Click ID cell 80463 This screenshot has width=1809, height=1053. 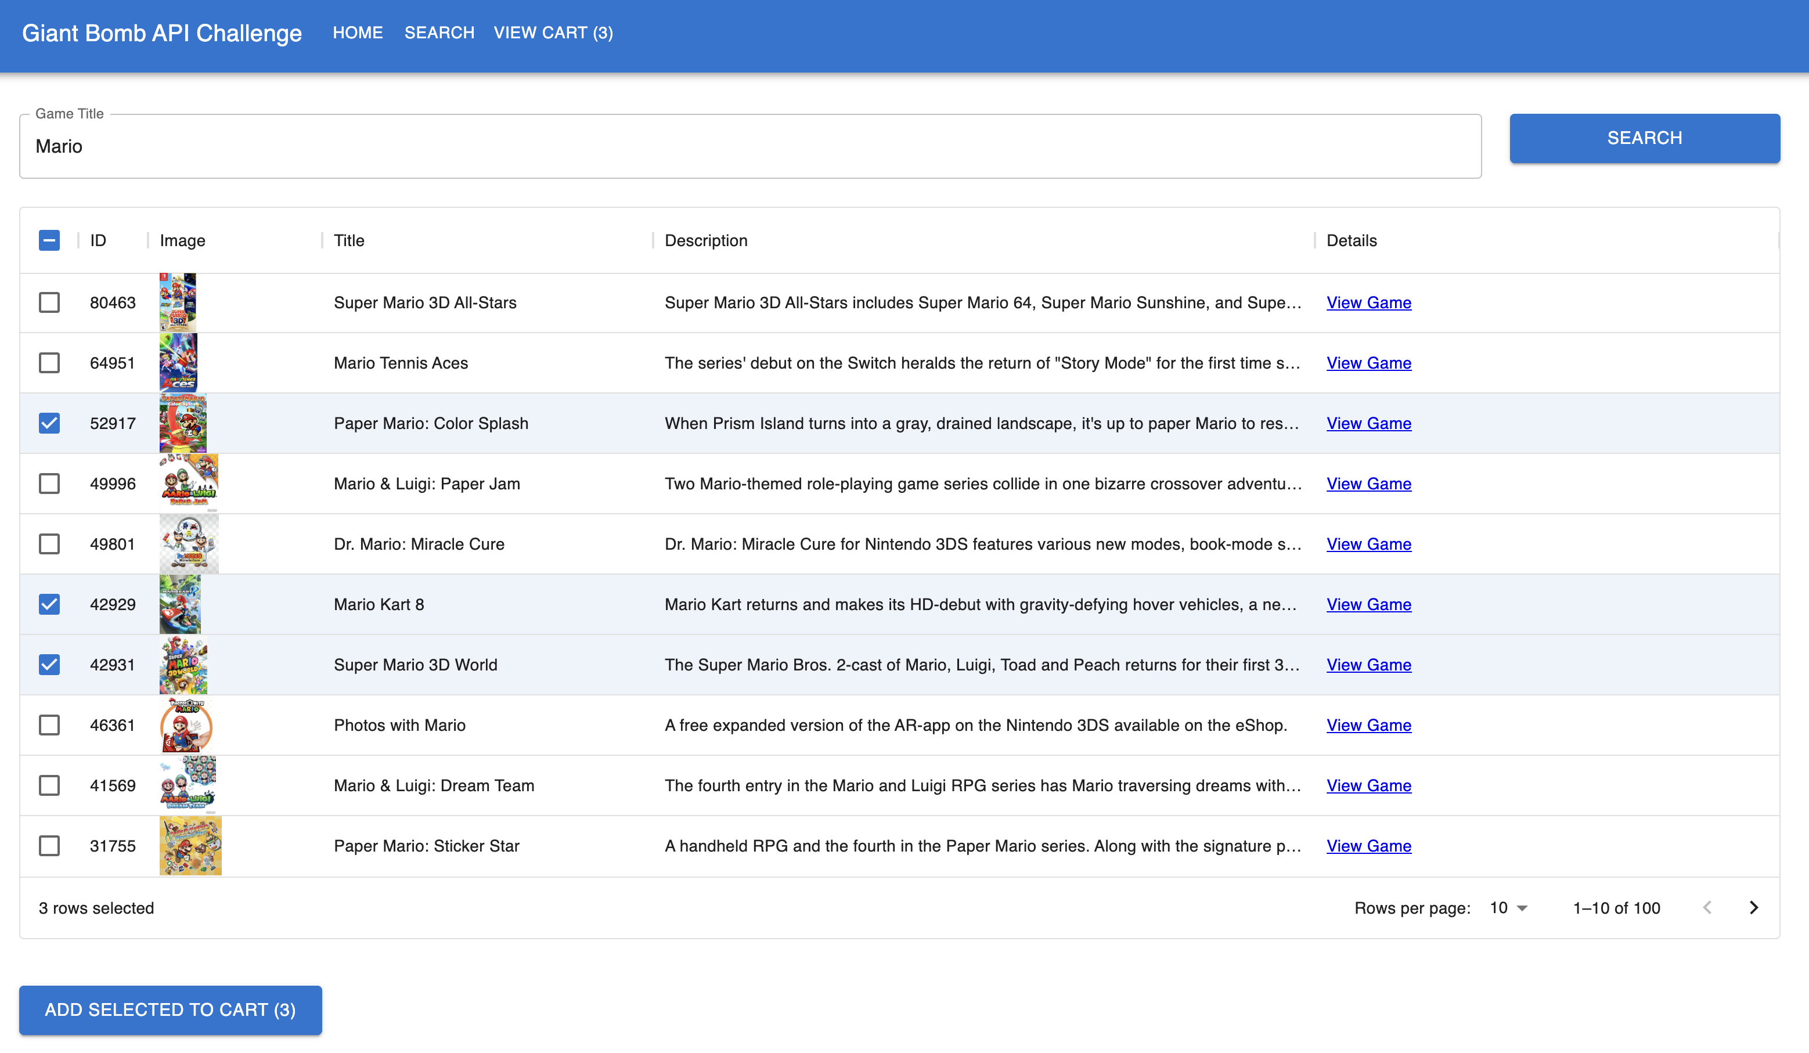pos(113,302)
